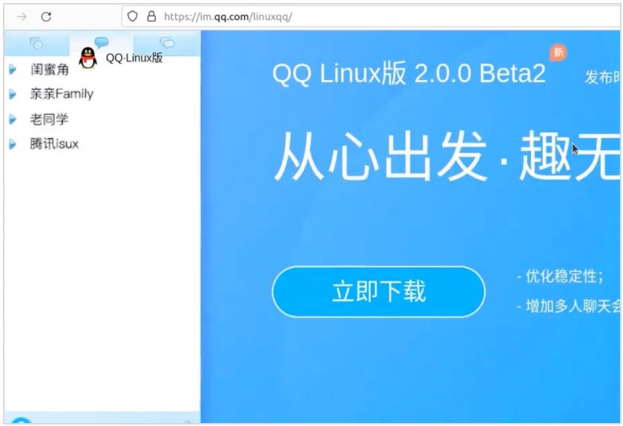Click the avatar icon at panel bottom
The width and height of the screenshot is (623, 426).
tap(22, 420)
